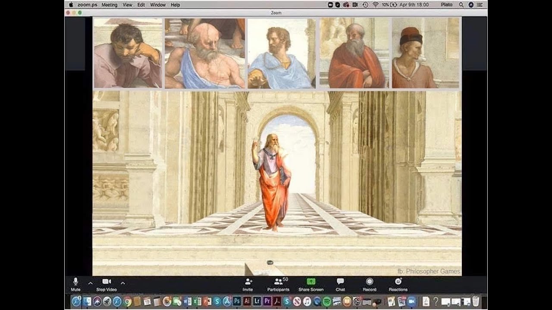Select participant in light blue robe thumbnail
Viewport: 552px width, 310px height.
282,53
